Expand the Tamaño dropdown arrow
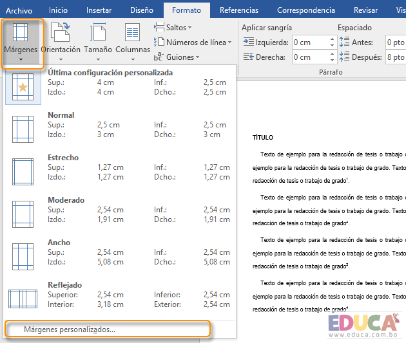This screenshot has height=343, width=406. pos(98,60)
